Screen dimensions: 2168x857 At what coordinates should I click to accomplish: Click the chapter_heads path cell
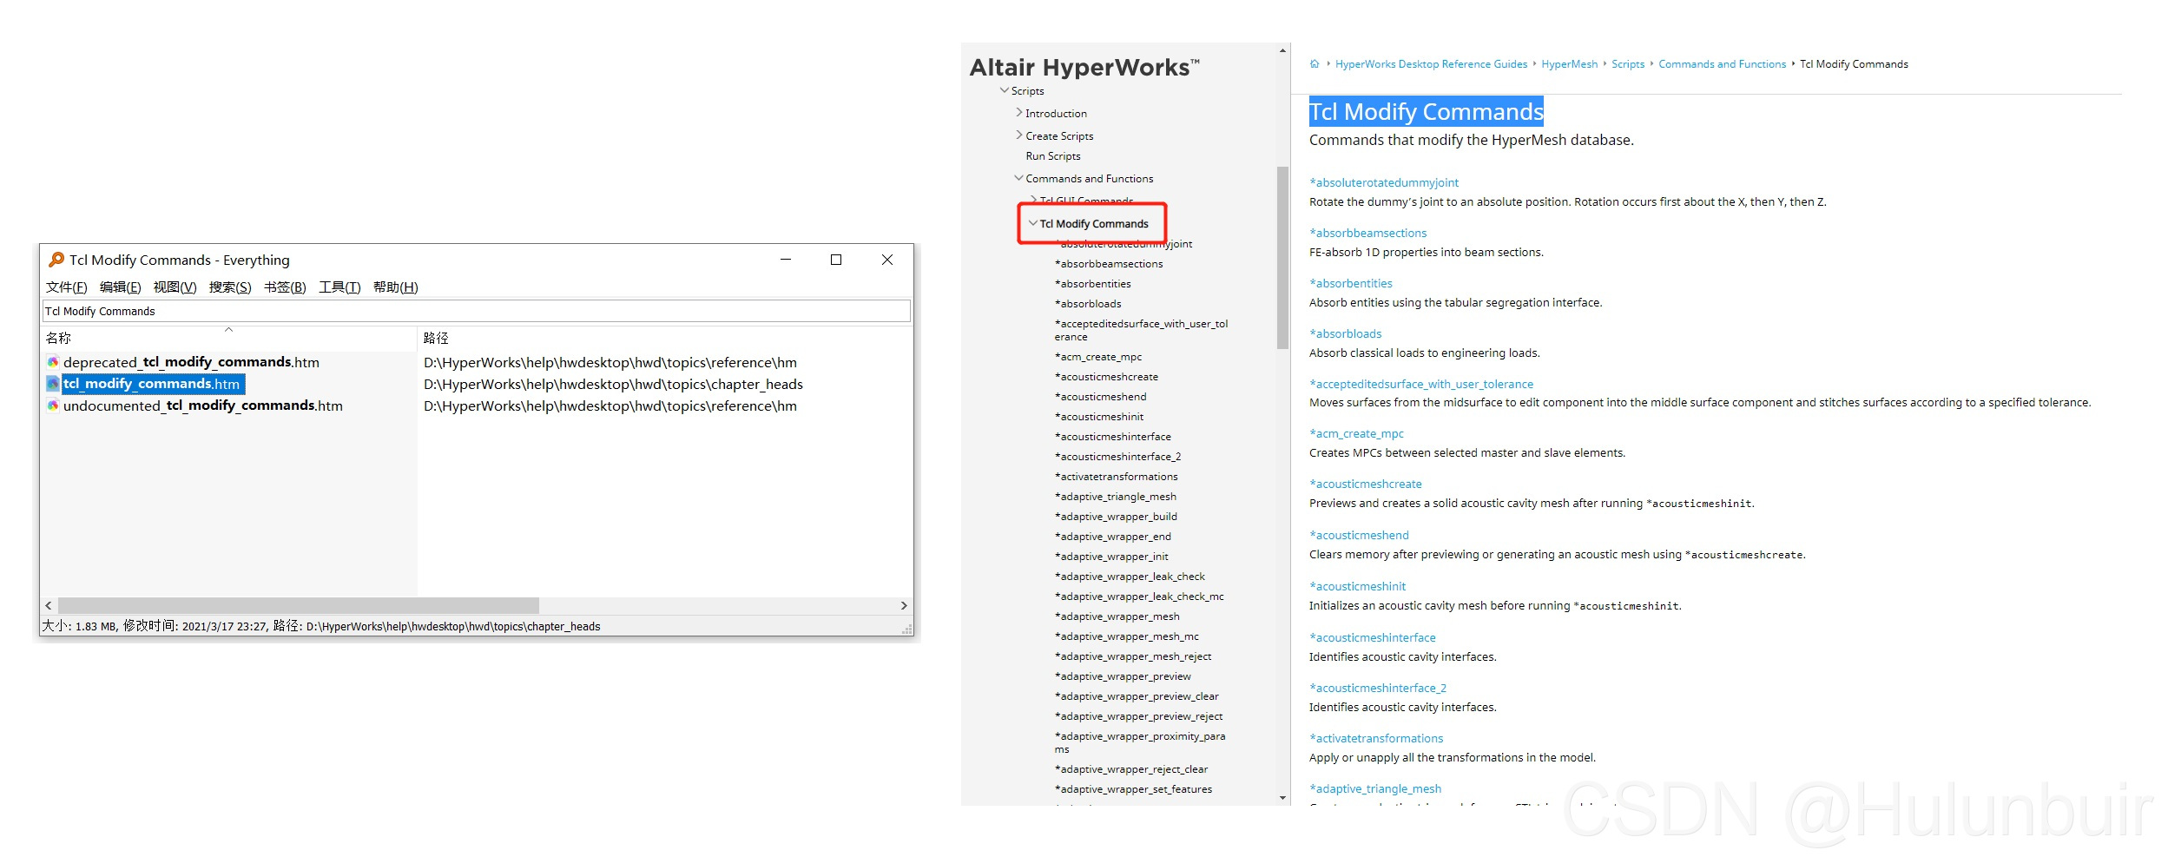[613, 384]
